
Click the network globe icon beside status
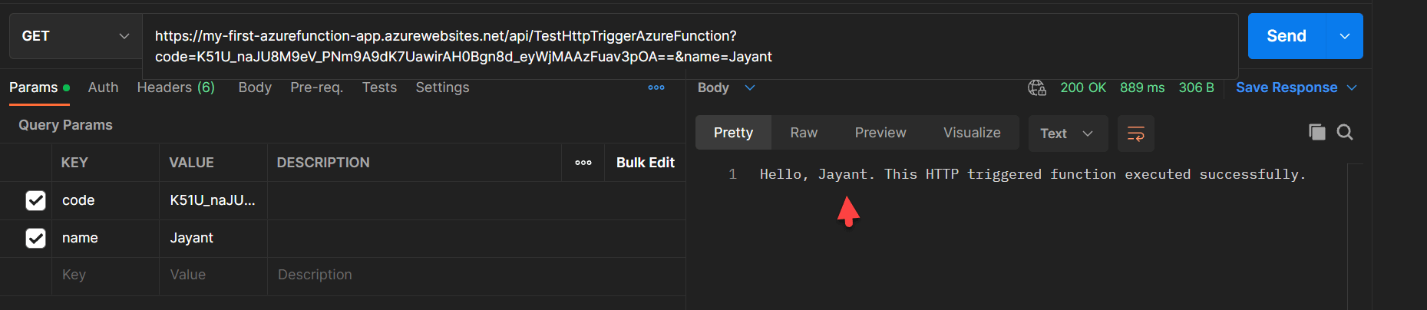point(1036,87)
